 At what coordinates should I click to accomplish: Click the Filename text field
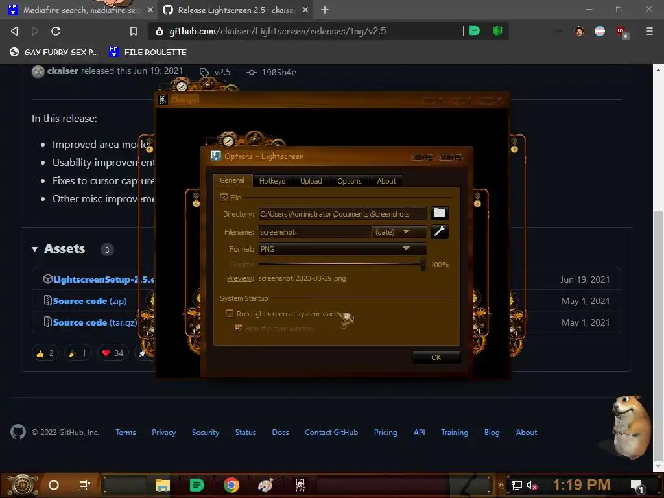[314, 232]
